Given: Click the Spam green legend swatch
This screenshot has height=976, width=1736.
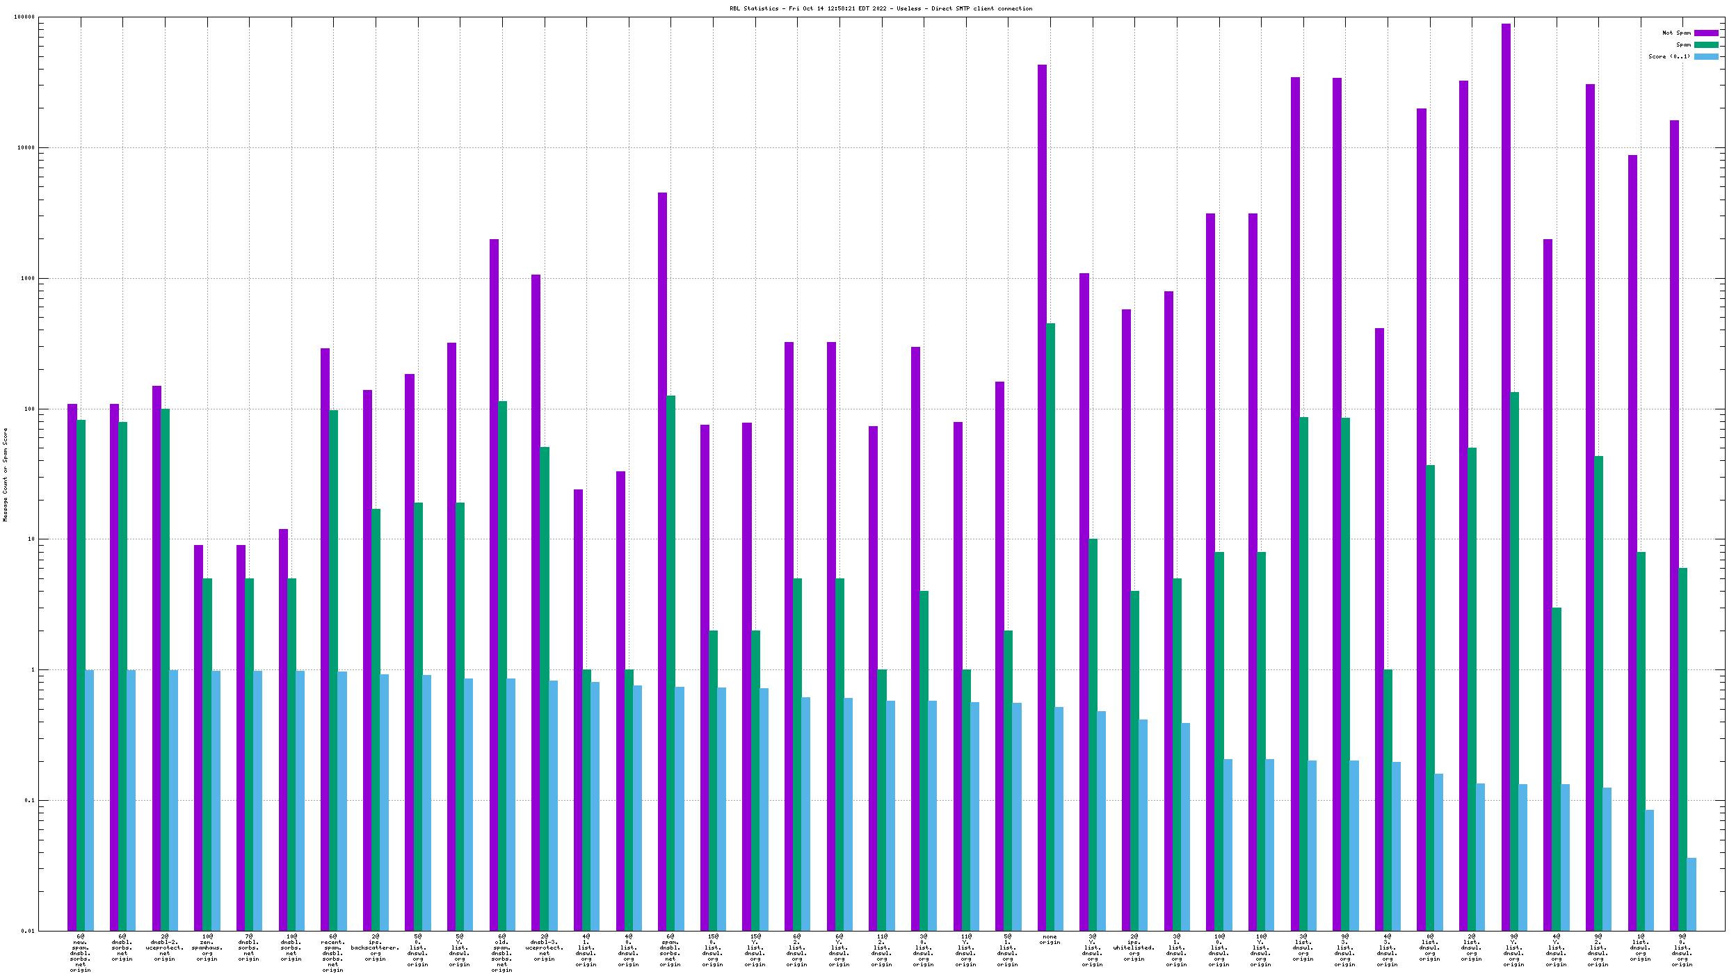Looking at the screenshot, I should [x=1705, y=44].
